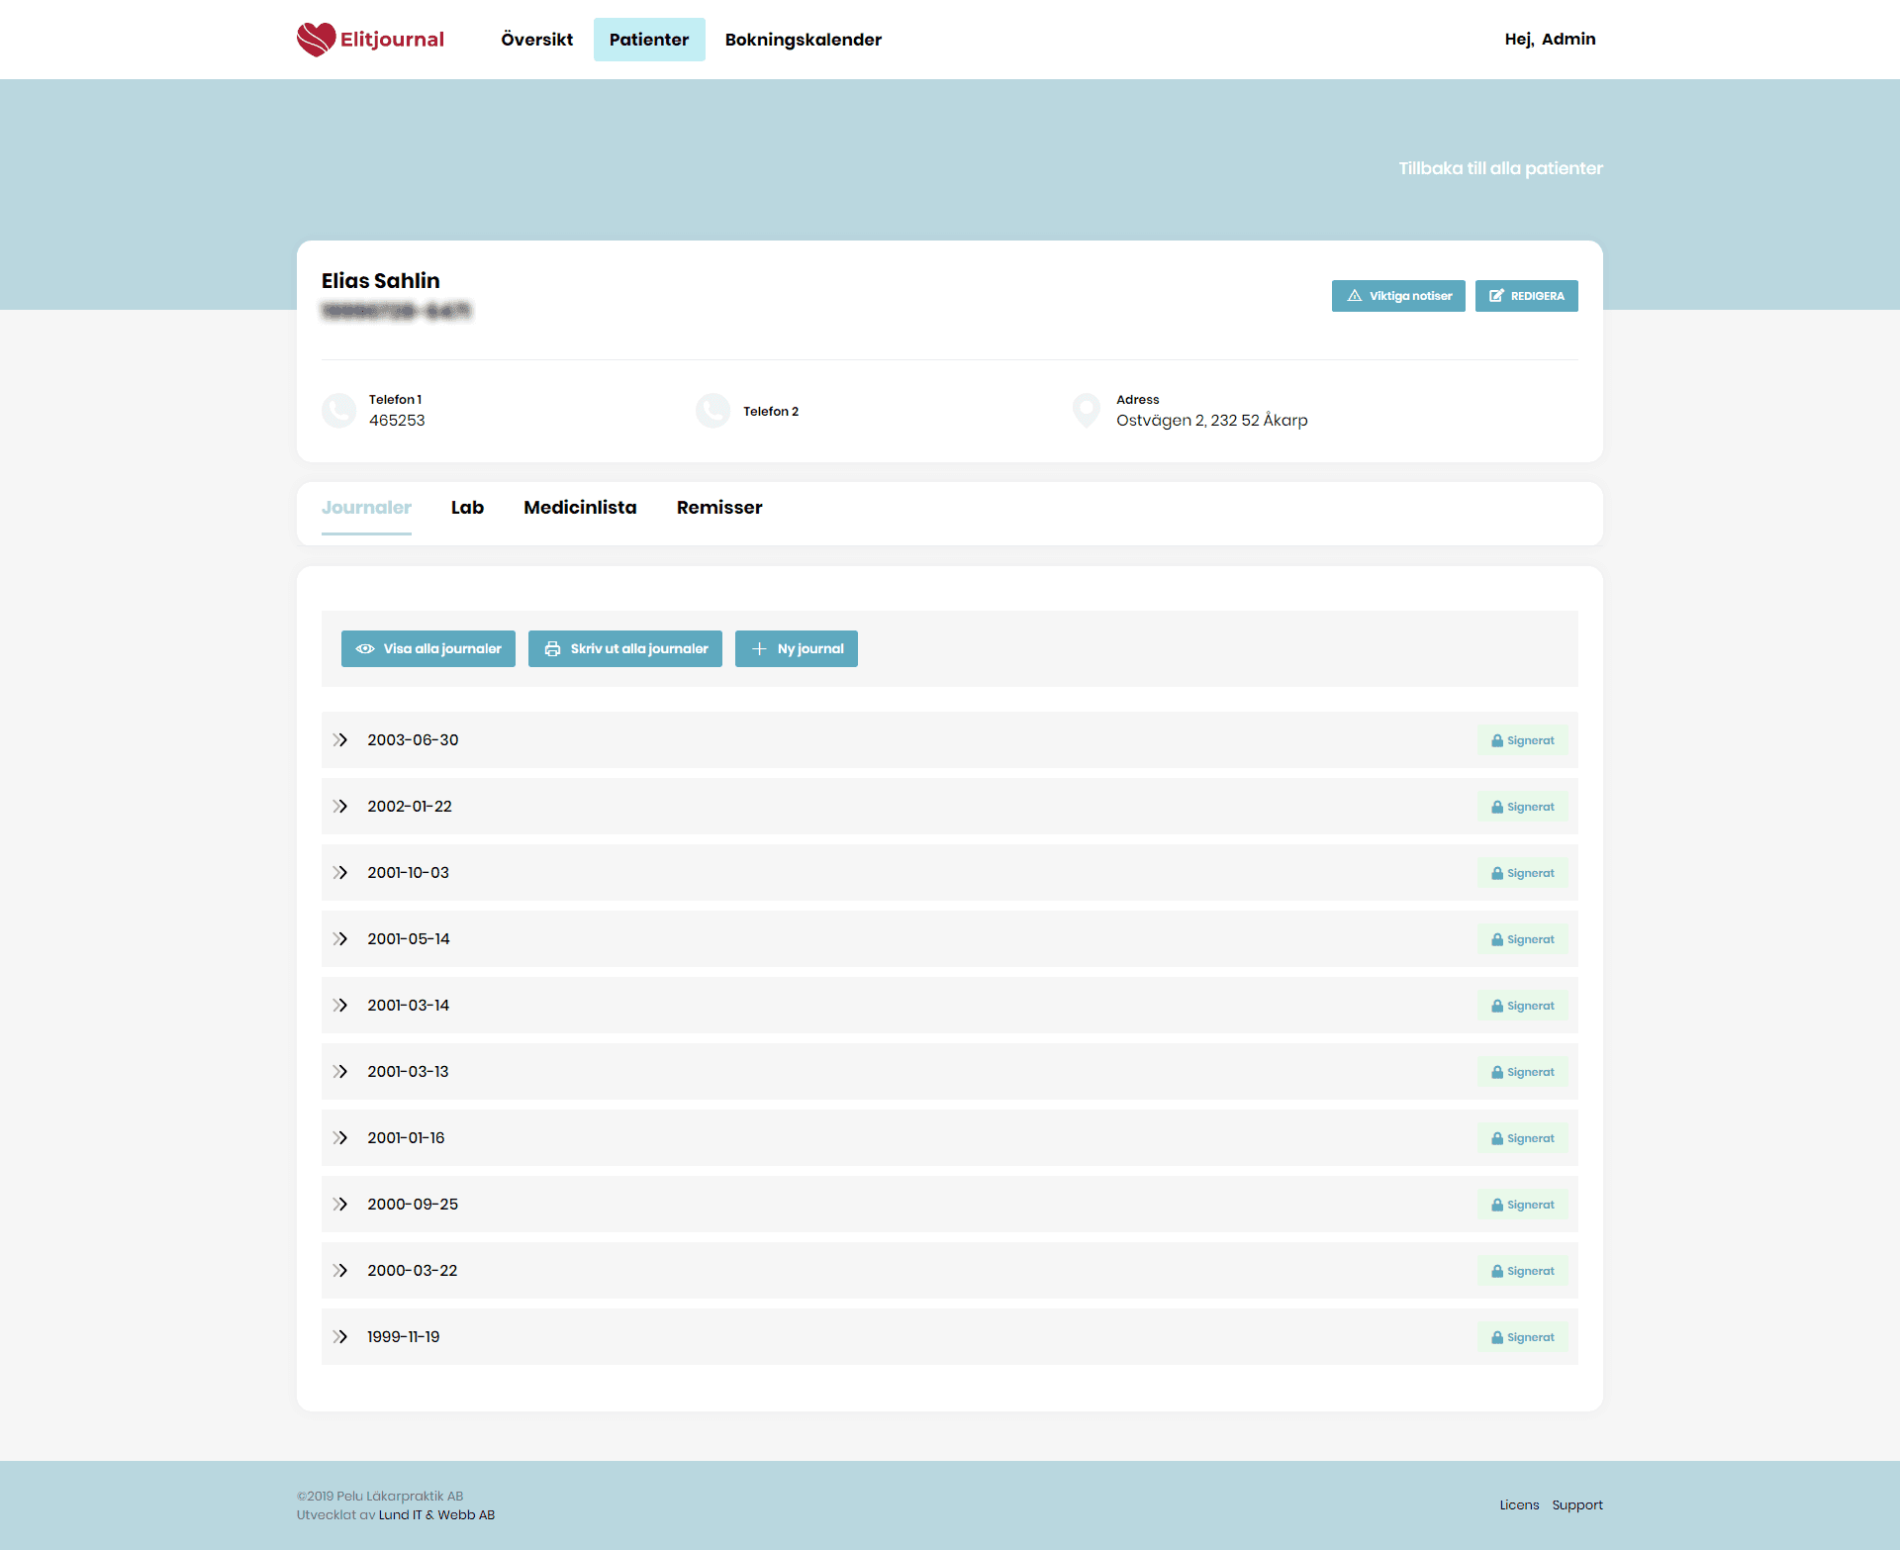The height and width of the screenshot is (1550, 1900).
Task: Expand the 2001-03-13 journal chevron
Action: click(340, 1072)
